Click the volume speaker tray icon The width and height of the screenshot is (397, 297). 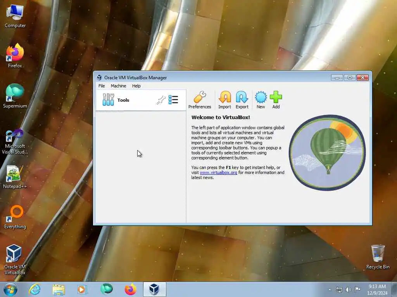[x=349, y=290]
